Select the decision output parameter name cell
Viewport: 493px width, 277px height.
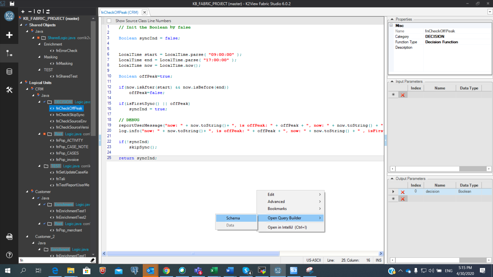[x=440, y=191]
